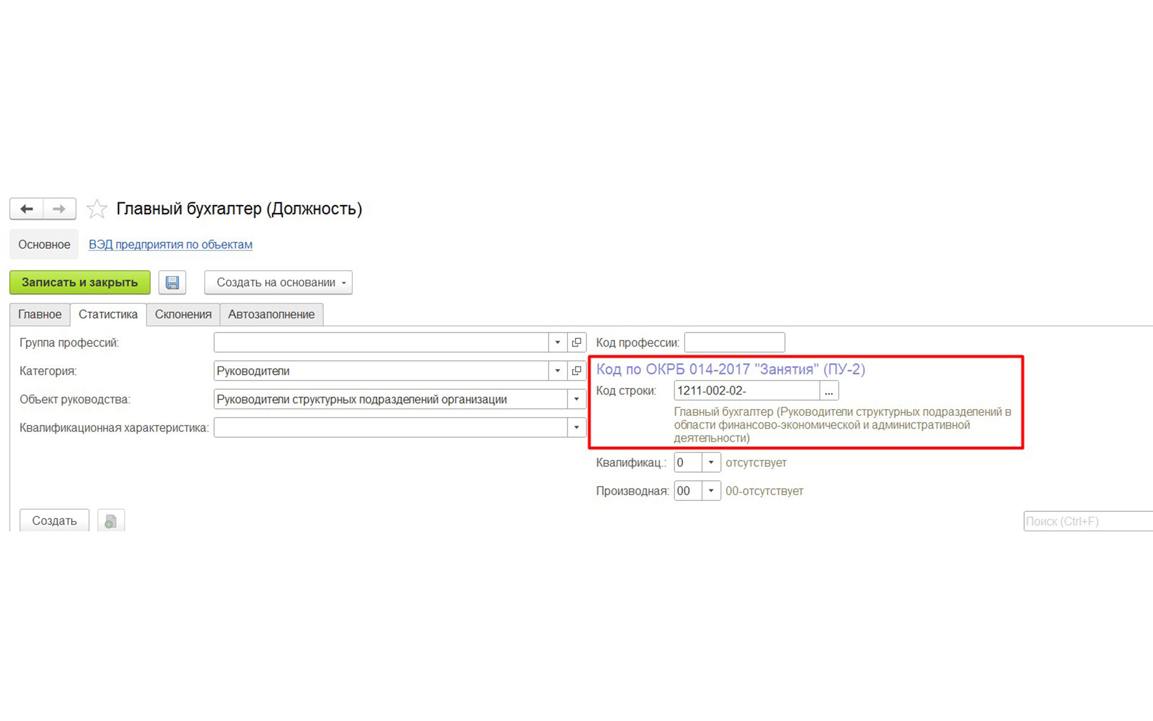Open the Производная value dropdown
The height and width of the screenshot is (721, 1153).
710,491
